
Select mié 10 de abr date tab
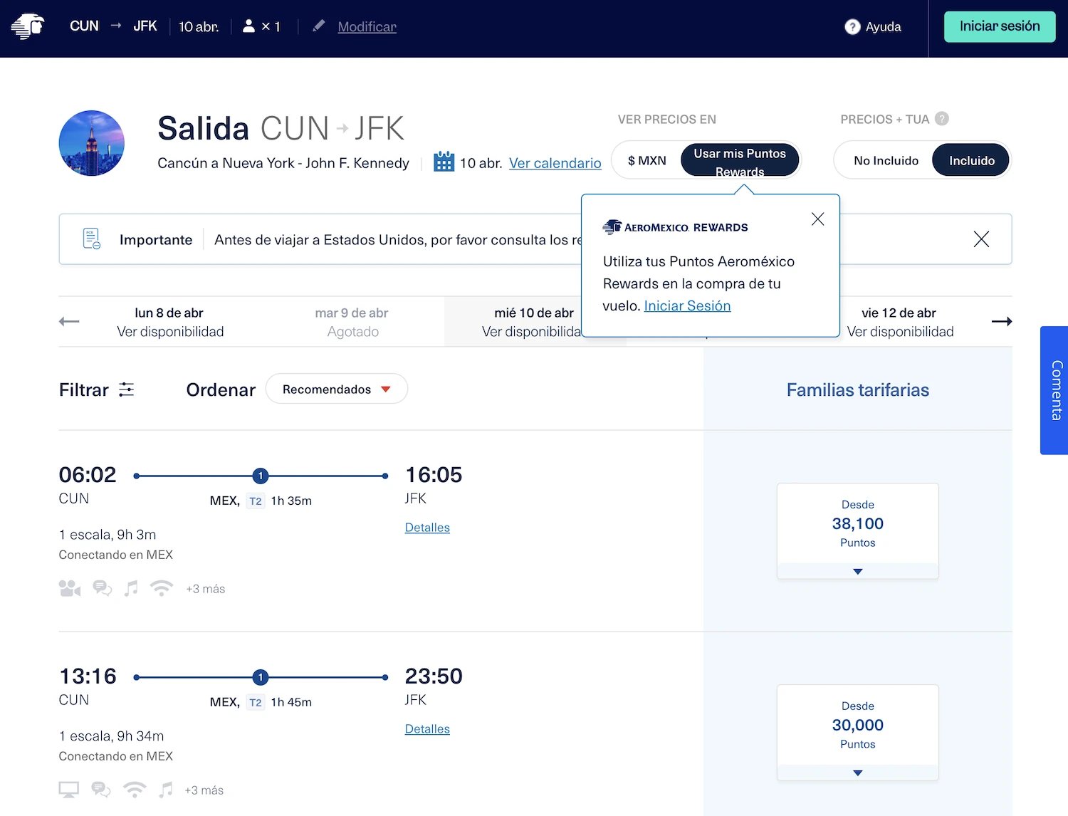coord(533,322)
